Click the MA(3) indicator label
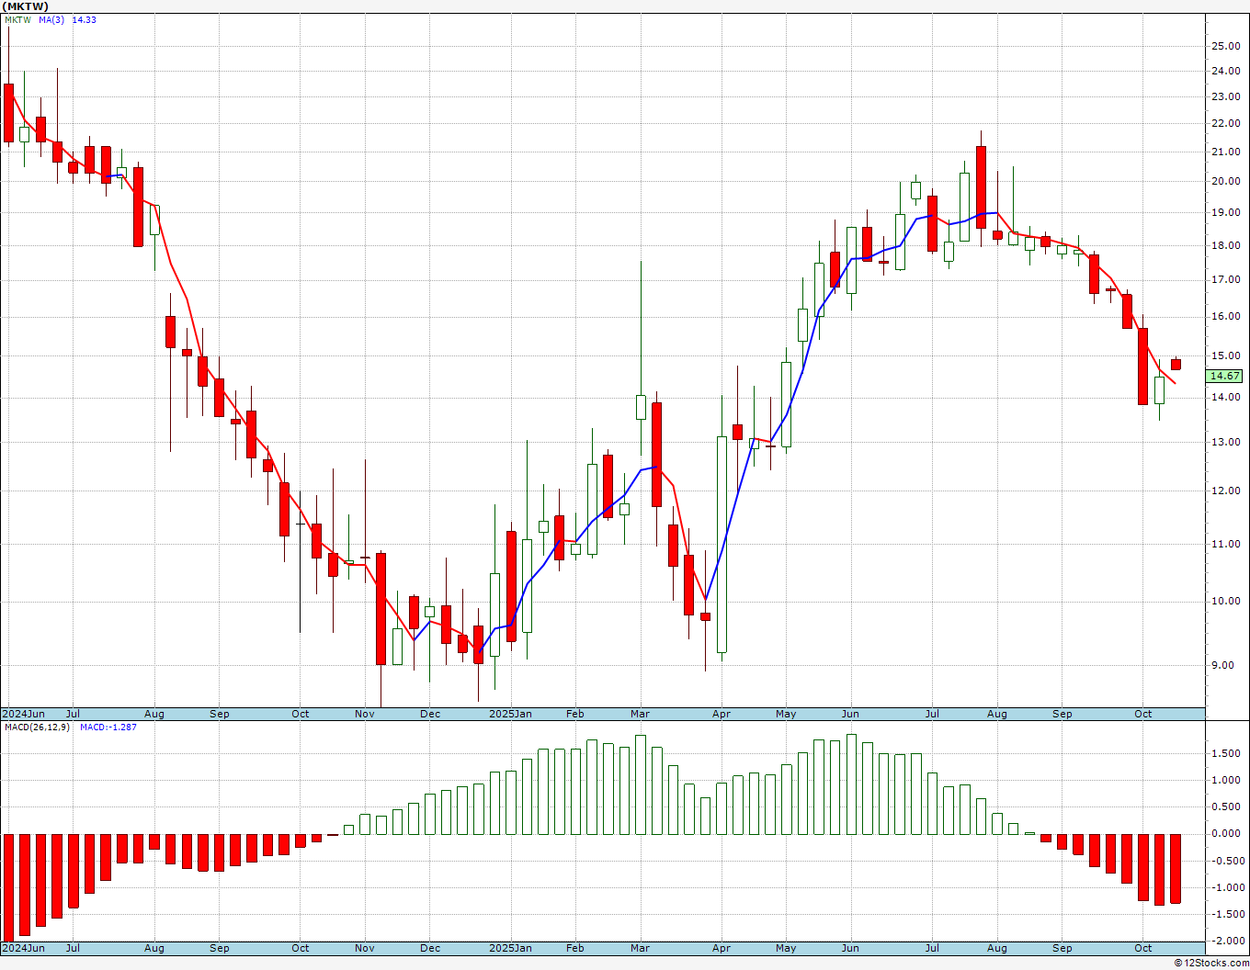This screenshot has height=970, width=1250. [51, 19]
